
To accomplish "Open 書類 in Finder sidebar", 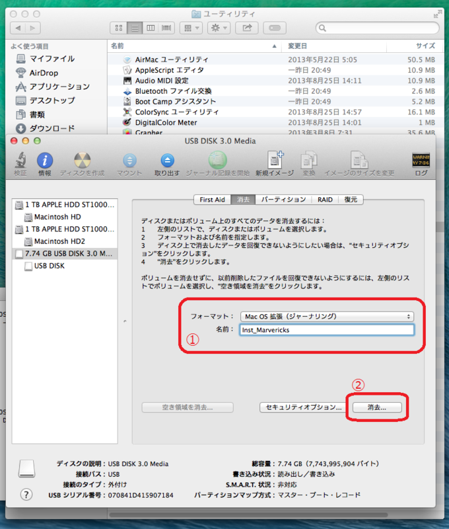I will (30, 114).
